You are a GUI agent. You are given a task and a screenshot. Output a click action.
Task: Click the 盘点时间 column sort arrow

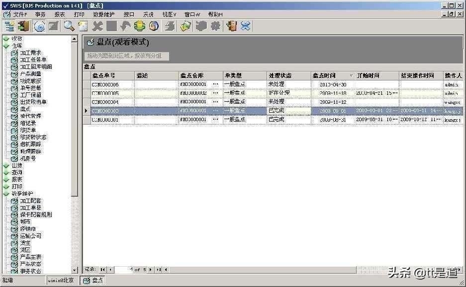tap(352, 76)
